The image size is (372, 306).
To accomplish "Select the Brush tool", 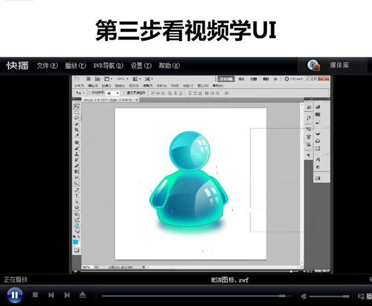I will coord(77,148).
